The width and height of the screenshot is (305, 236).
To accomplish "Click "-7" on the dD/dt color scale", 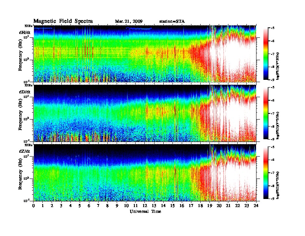I will pyautogui.click(x=273, y=113).
